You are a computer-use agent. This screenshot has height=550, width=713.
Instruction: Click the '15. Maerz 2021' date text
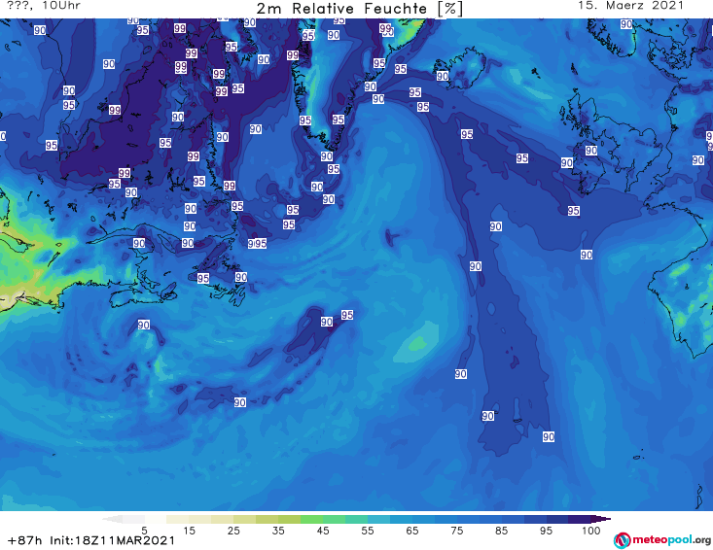click(630, 6)
